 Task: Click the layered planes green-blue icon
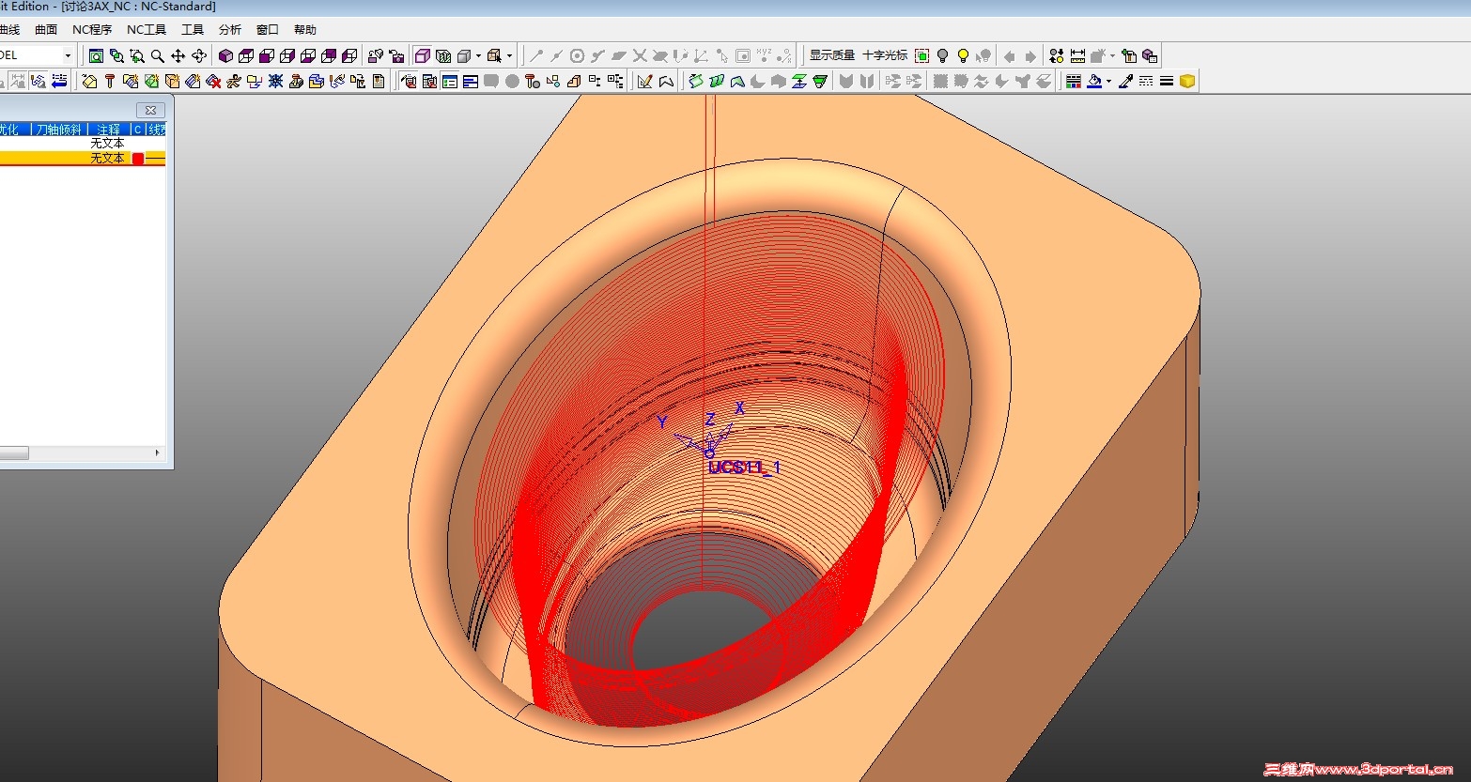coord(799,82)
